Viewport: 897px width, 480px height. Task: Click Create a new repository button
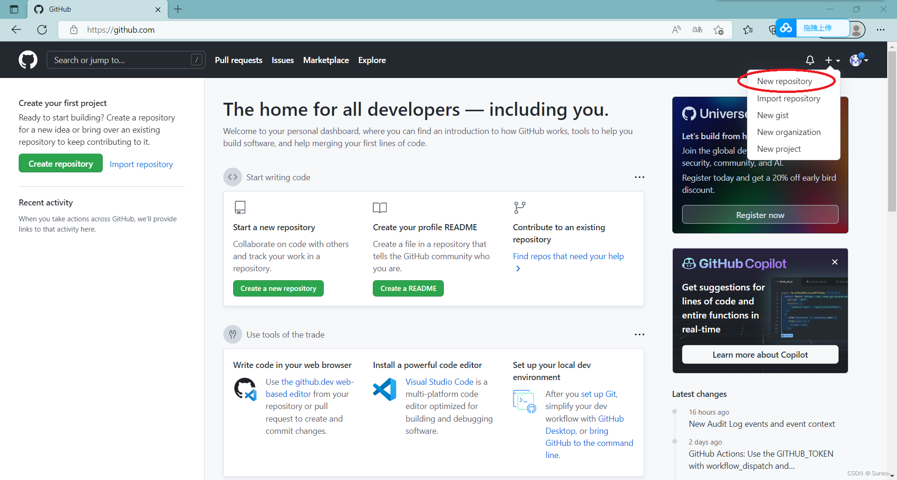[278, 289]
